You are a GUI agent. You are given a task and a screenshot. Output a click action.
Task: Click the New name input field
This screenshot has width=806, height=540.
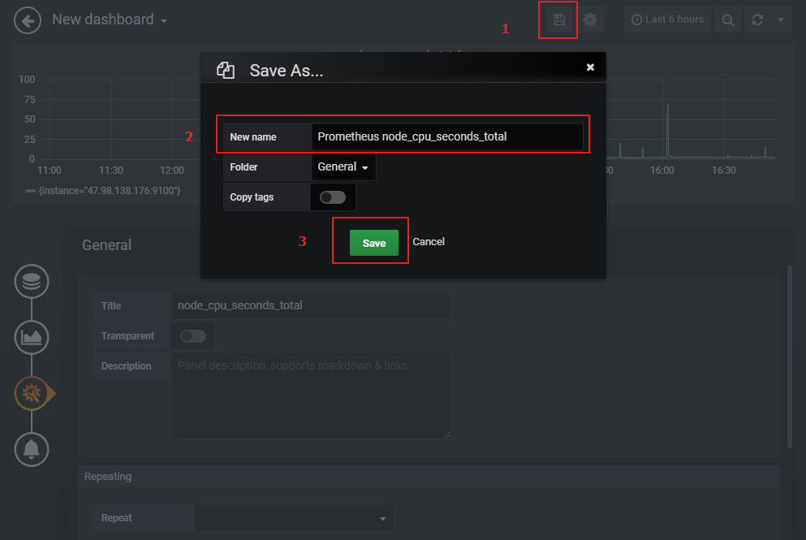click(446, 136)
